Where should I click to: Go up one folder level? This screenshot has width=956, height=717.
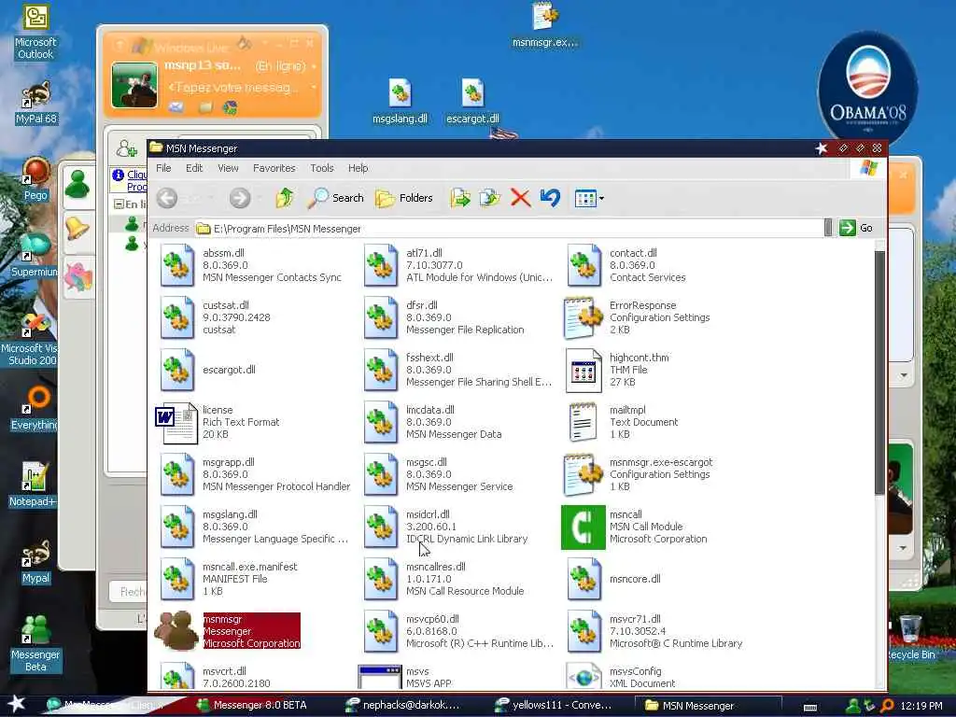pyautogui.click(x=285, y=198)
